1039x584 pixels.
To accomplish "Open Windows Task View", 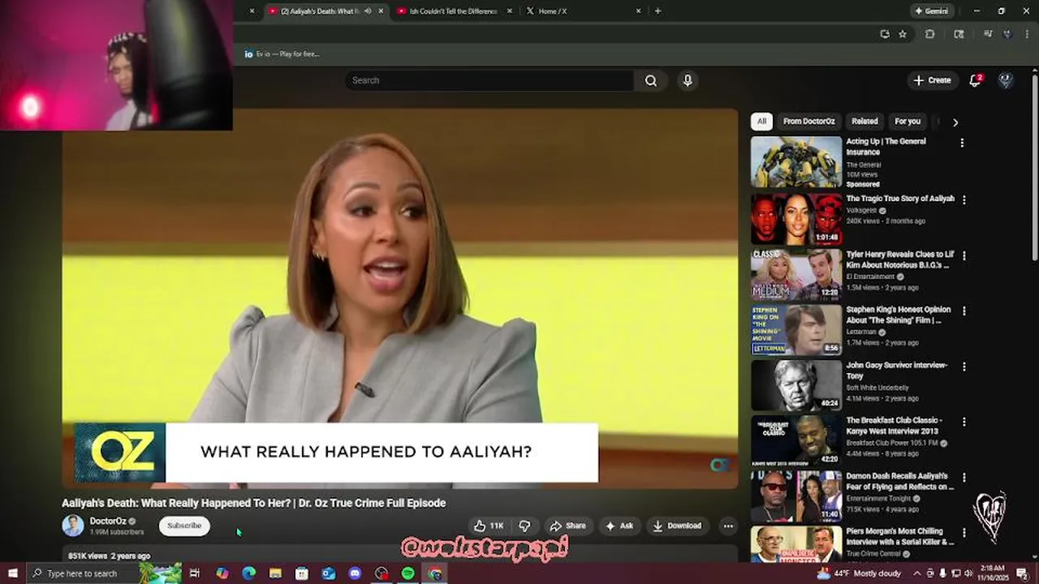I will tap(195, 573).
